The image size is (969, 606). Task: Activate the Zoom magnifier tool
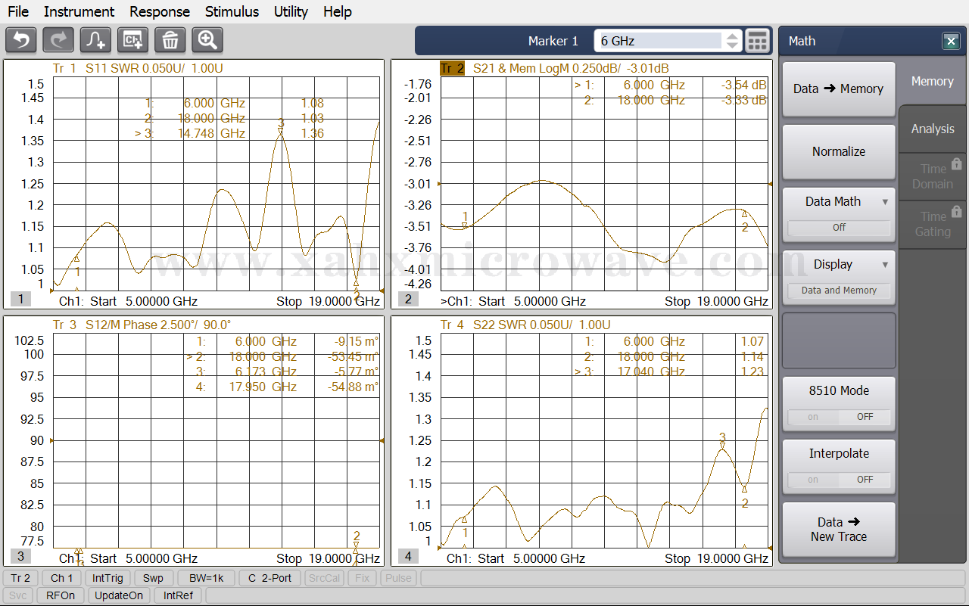207,40
